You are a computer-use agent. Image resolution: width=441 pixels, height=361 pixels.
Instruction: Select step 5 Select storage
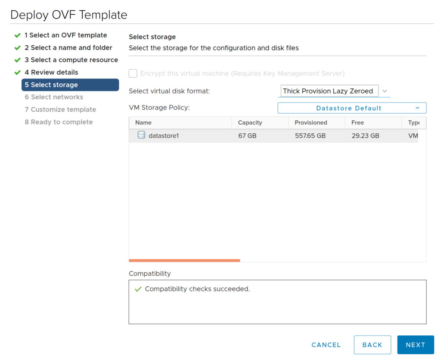[70, 85]
